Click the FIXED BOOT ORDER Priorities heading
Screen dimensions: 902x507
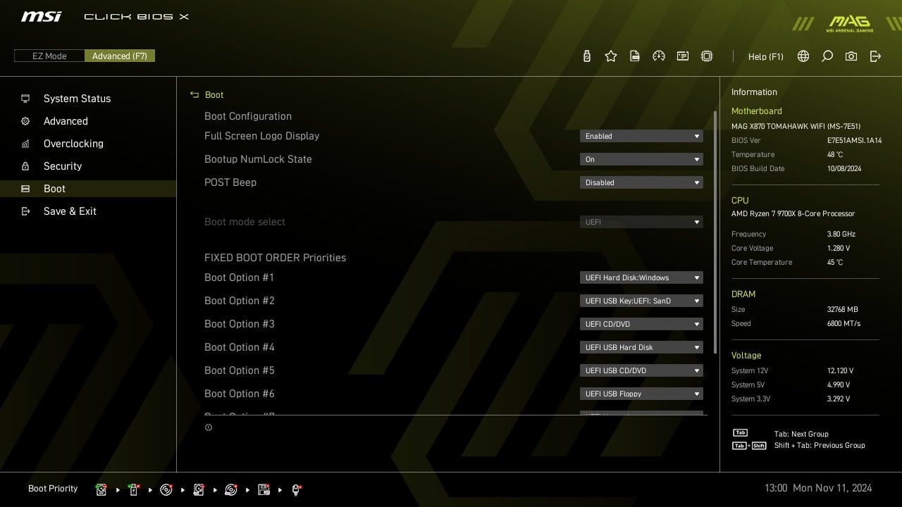coord(275,258)
